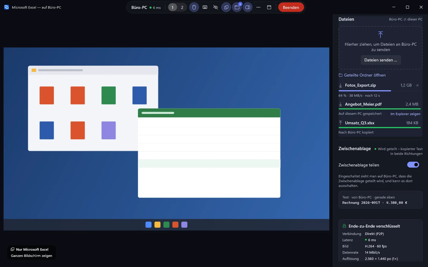Select the Angebot_Meier.pdf file name
Screen dimensions: 428x267
tap(363, 104)
